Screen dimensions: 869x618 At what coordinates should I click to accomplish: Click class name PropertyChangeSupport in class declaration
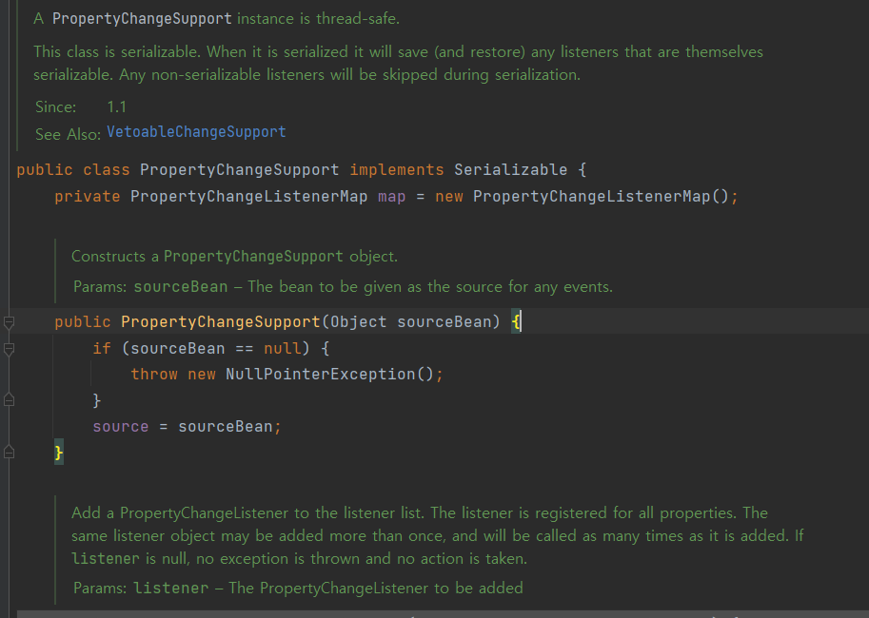[239, 169]
